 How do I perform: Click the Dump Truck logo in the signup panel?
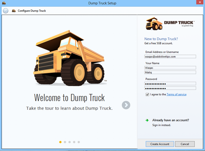[170, 24]
